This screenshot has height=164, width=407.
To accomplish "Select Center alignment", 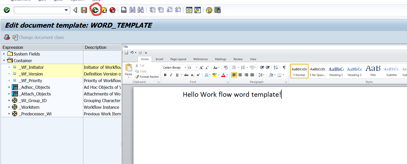I will pos(240,75).
